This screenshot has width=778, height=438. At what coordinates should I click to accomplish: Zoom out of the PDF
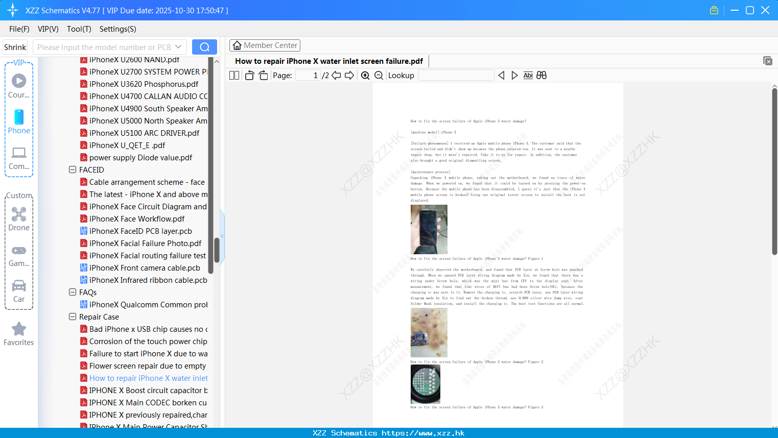[379, 76]
